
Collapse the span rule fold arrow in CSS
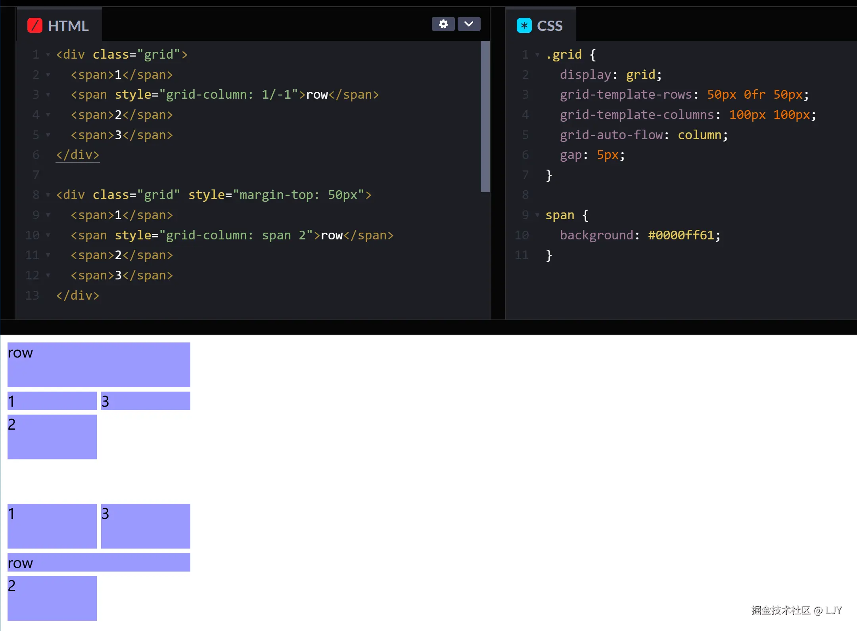537,215
